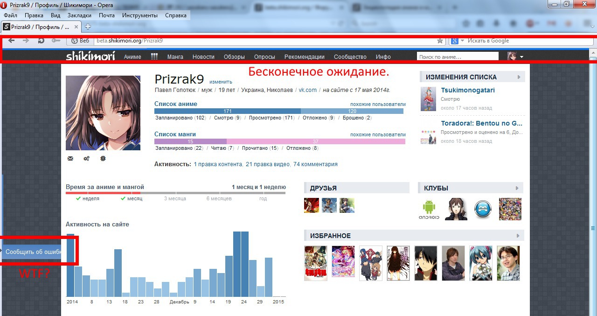This screenshot has width=597, height=316.
Task: Click the sun-shaped badge icon under avatar
Action: [x=103, y=159]
